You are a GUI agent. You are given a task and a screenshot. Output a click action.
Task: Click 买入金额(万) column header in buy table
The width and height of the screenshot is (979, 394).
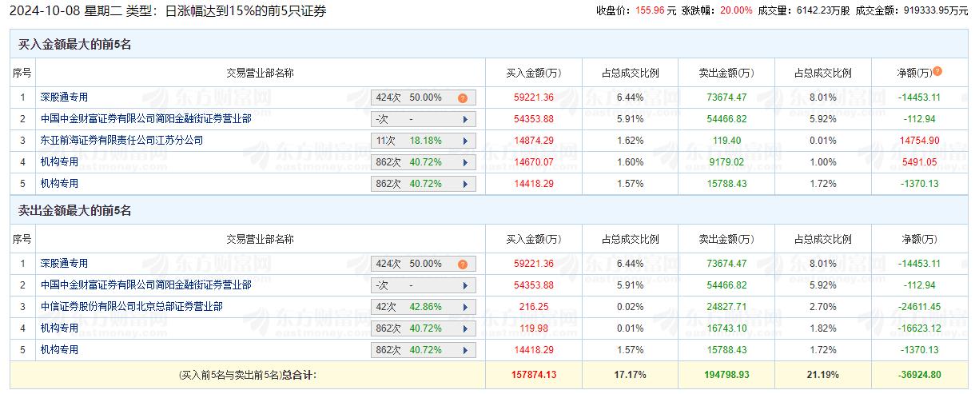(x=534, y=73)
